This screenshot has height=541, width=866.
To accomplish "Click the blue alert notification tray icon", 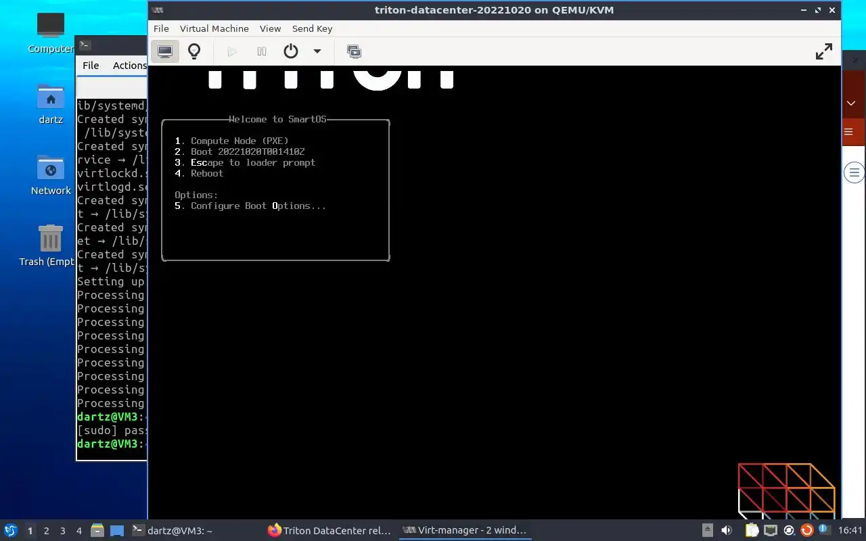I will (824, 530).
